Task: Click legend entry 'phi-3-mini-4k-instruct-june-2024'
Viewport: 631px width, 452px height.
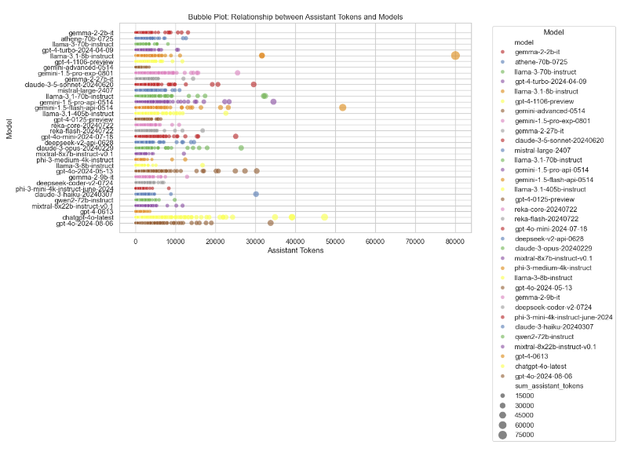Action: tap(564, 317)
